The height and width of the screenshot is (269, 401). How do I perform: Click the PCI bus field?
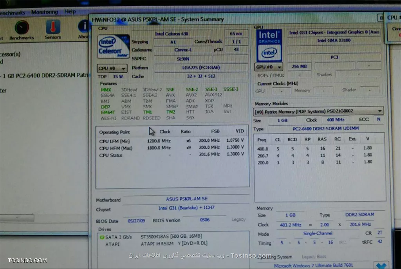click(334, 57)
